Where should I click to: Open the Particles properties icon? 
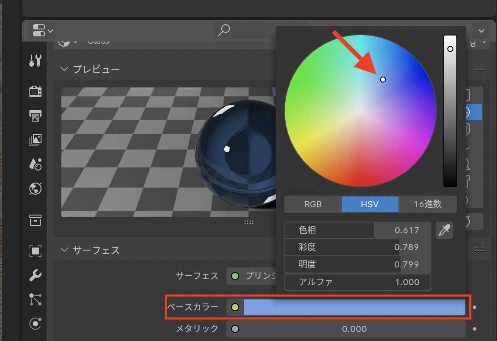(35, 299)
